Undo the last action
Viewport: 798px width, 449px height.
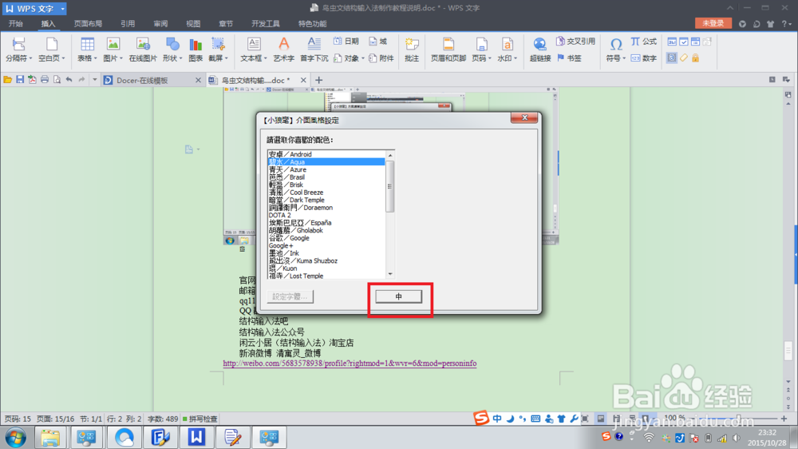tap(69, 80)
